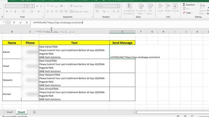Viewport: 209px width, 117px height.
Task: Click Decrease Font Size icon
Action: point(41,6)
